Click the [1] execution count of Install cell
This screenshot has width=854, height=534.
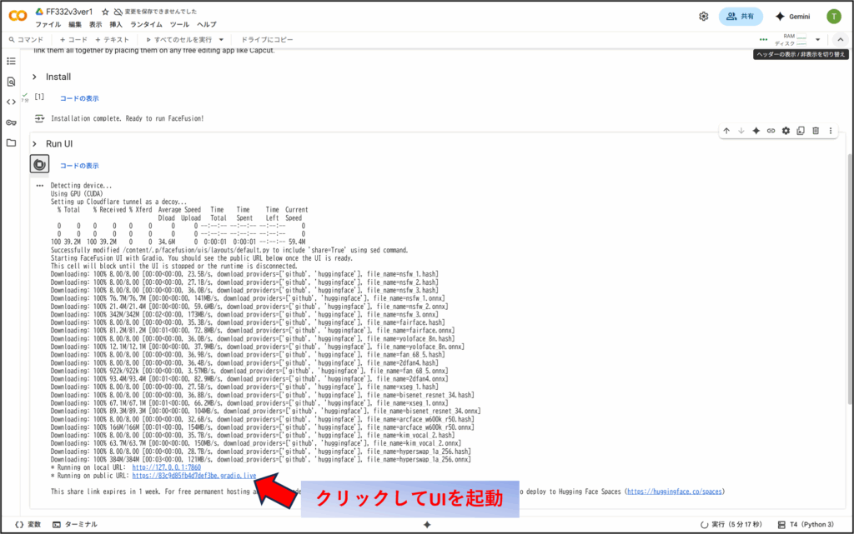(x=39, y=97)
